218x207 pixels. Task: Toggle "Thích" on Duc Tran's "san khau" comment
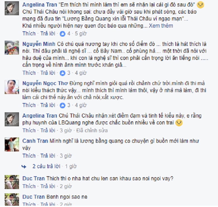coord(29,186)
